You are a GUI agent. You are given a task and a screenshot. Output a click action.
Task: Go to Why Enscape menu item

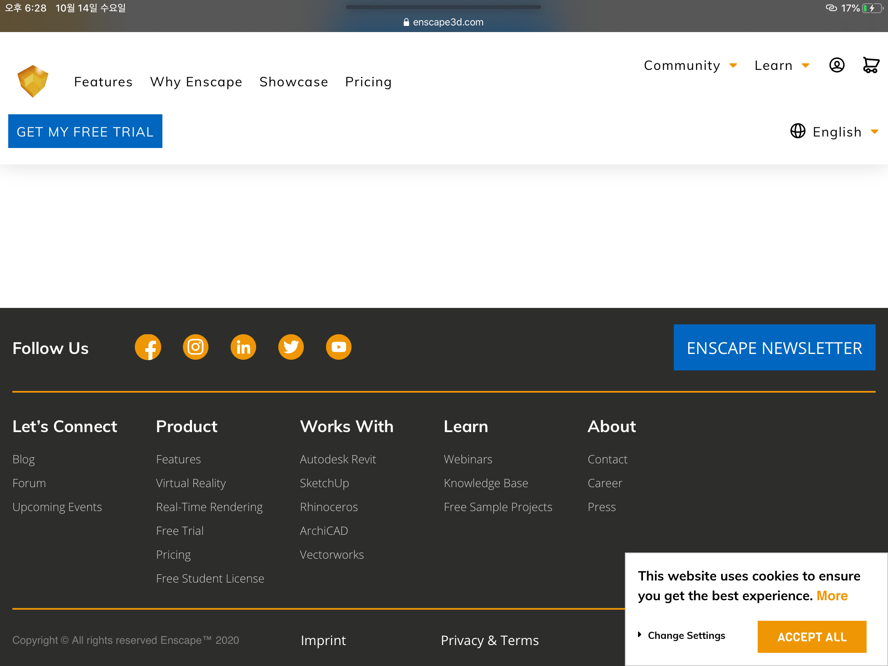click(196, 82)
